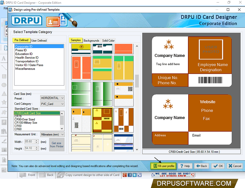Click scroll-up arrow of Standard Card Sizes list
245x188 pixels.
click(62, 113)
